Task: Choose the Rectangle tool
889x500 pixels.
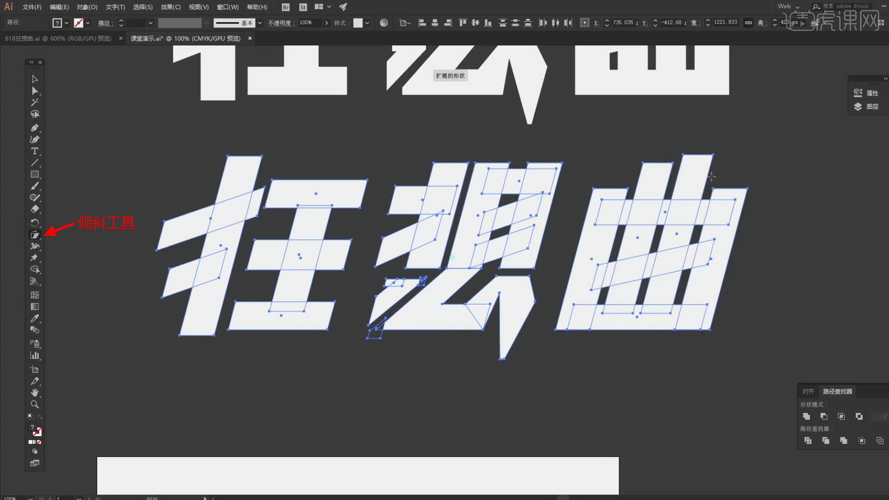Action: tap(35, 175)
